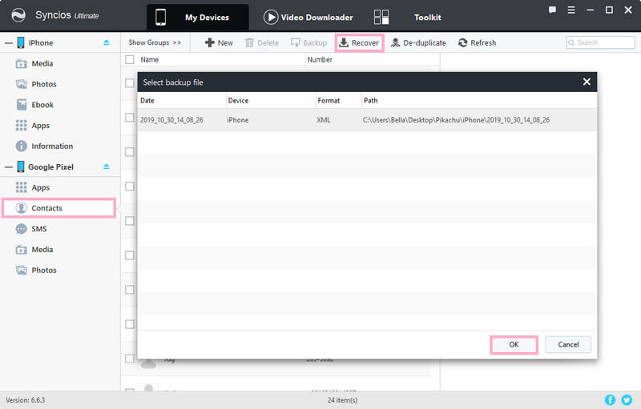Viewport: 641px width, 409px height.
Task: Expand Show Groups panel
Action: tap(155, 42)
